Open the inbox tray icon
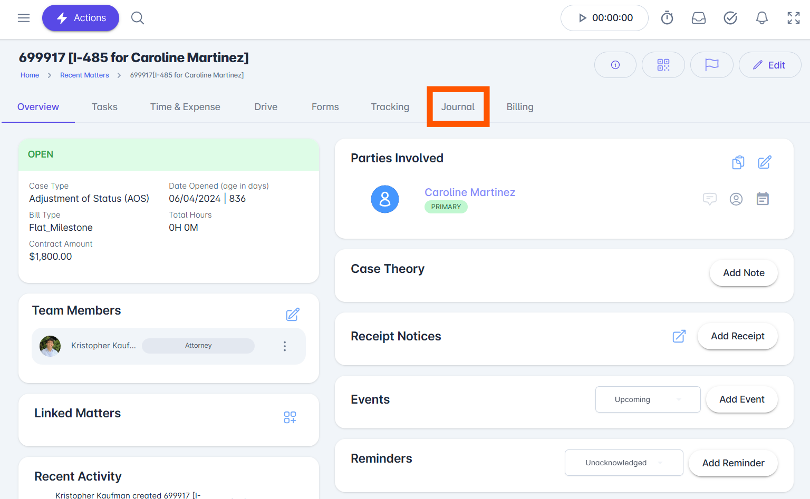The width and height of the screenshot is (810, 499). (x=699, y=18)
